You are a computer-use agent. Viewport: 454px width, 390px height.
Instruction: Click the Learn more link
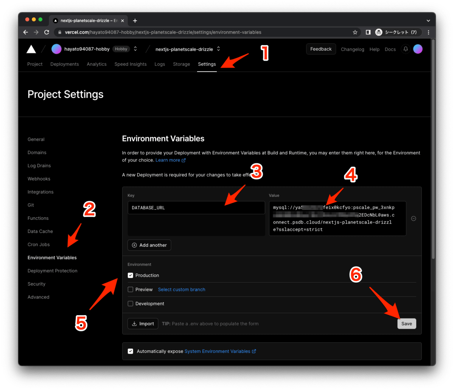(x=171, y=160)
